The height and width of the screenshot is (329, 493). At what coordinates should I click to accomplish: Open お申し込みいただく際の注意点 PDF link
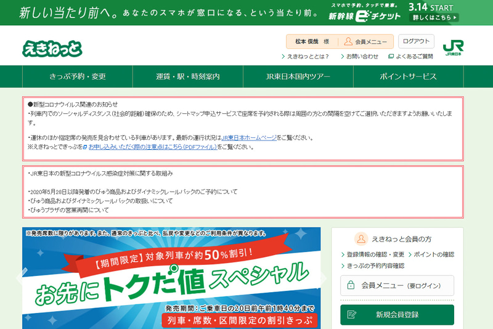153,147
